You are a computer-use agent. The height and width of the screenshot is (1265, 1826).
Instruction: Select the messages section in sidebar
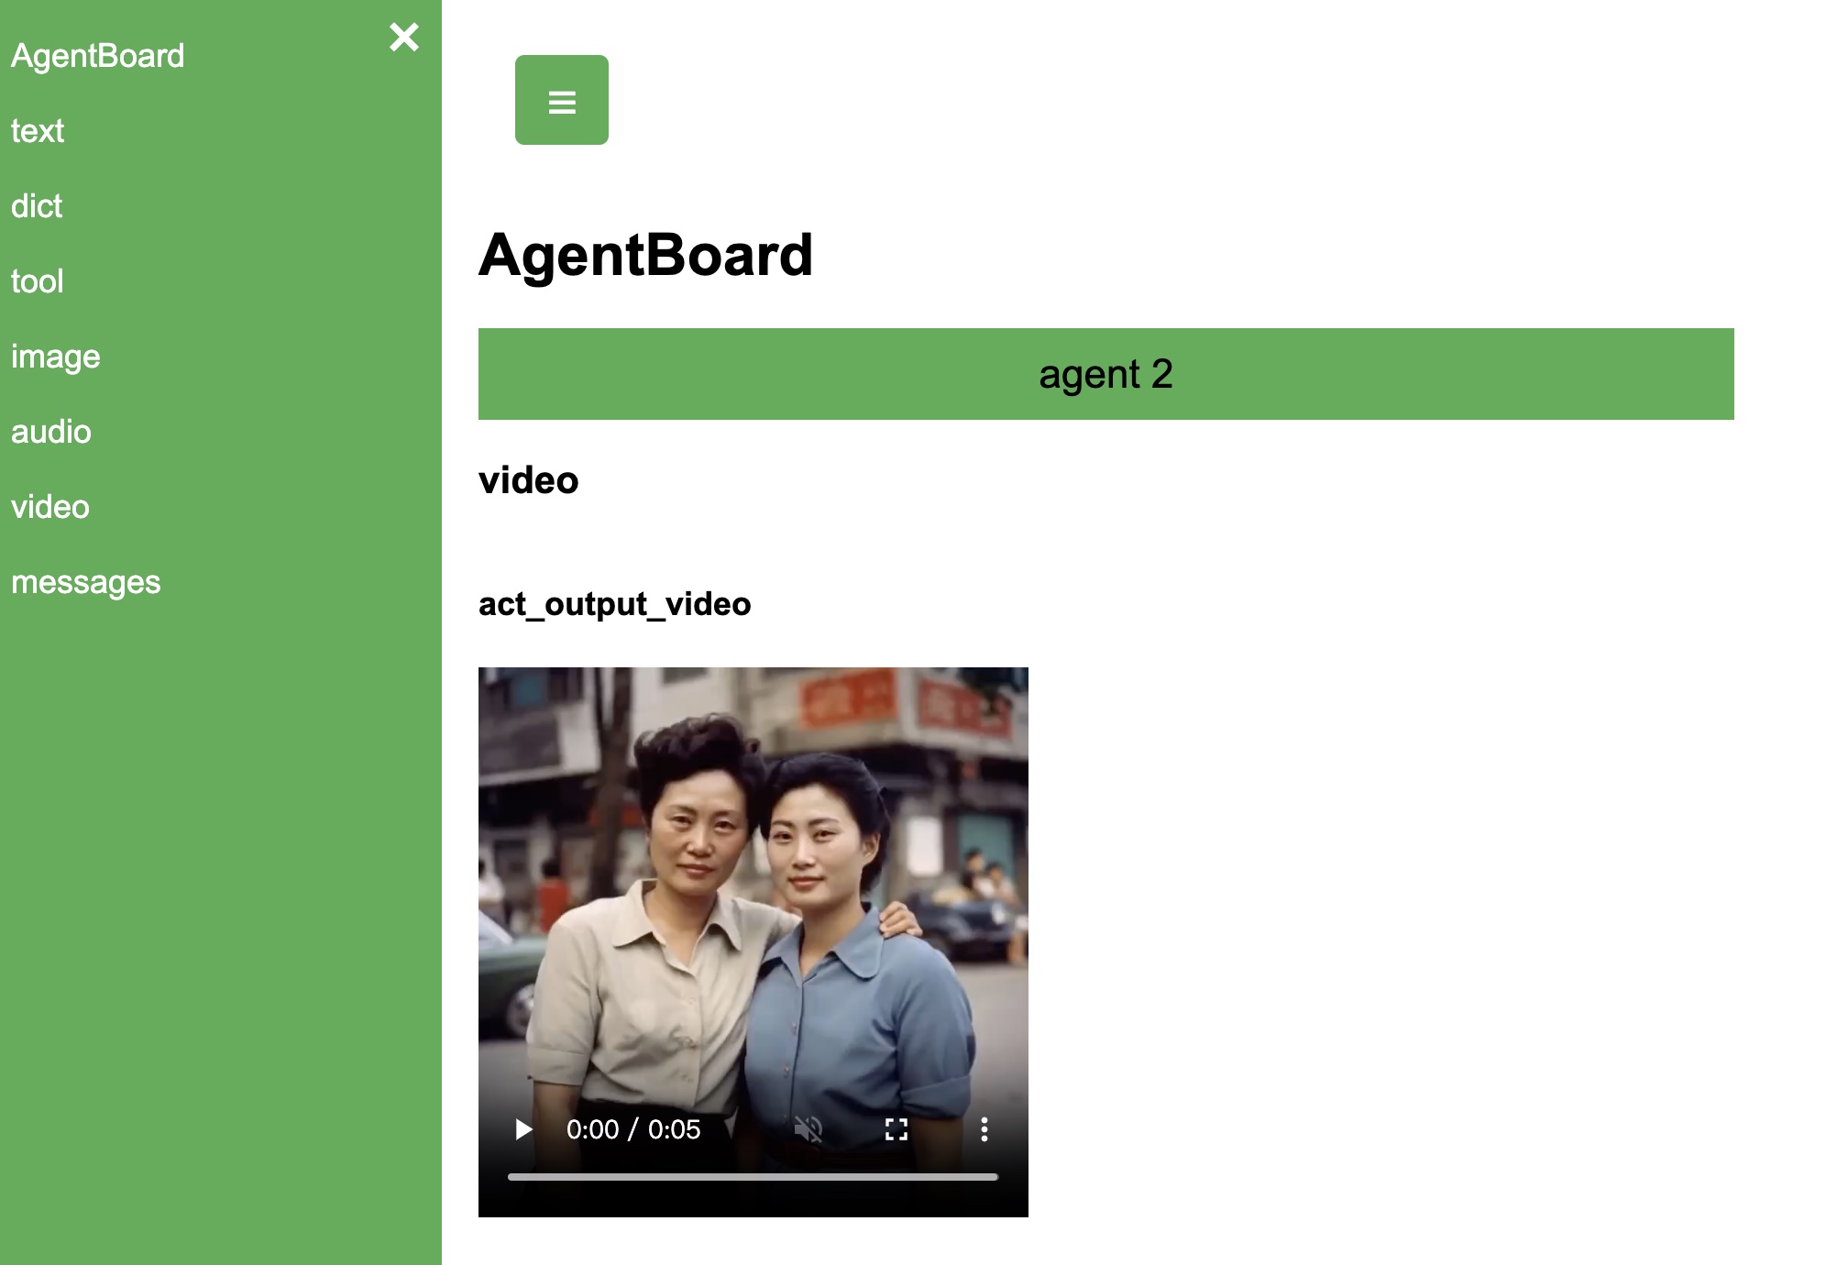[84, 579]
